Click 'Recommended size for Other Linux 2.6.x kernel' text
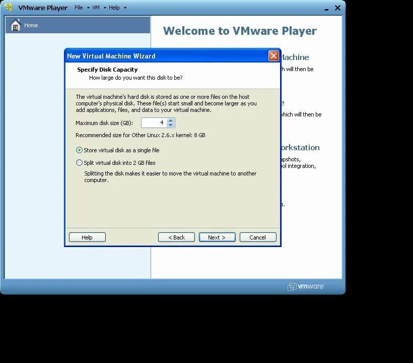Screen dimensions: 413x363 click(141, 135)
